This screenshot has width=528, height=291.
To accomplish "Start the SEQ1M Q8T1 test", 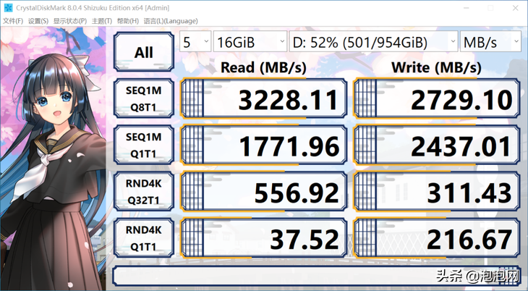I will point(144,98).
